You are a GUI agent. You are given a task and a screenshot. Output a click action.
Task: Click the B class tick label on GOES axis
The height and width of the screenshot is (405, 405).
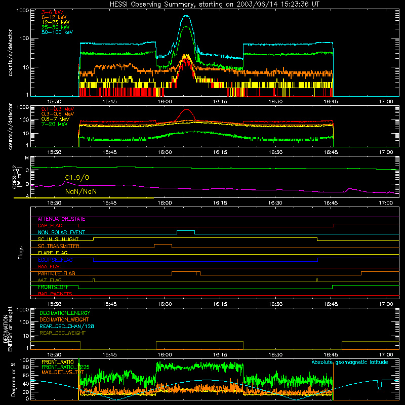(27, 184)
